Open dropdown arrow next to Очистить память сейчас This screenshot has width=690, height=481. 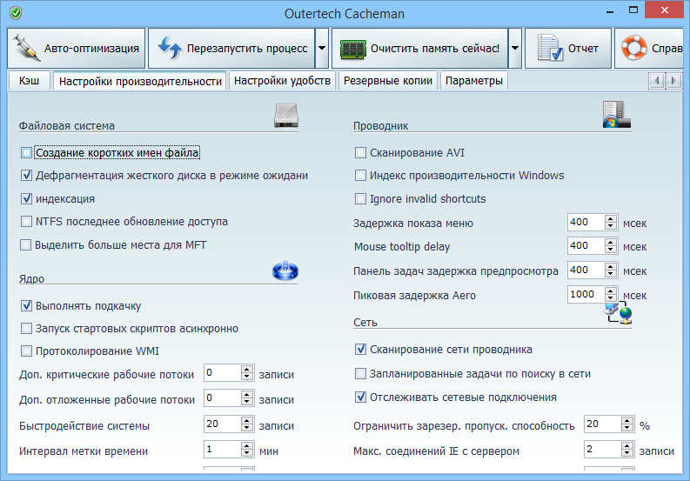click(515, 48)
